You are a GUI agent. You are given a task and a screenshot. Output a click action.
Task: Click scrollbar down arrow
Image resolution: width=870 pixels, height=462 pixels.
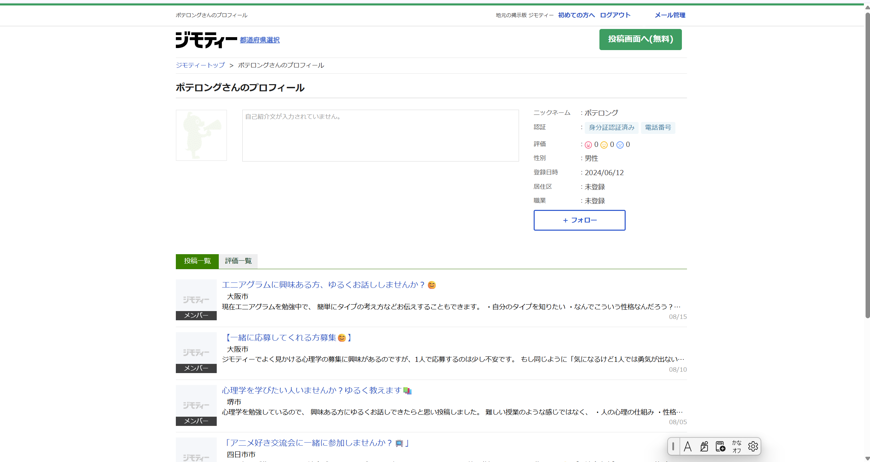click(x=867, y=459)
